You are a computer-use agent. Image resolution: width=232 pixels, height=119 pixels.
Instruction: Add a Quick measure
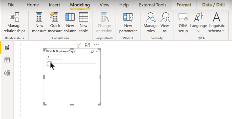pos(55,23)
